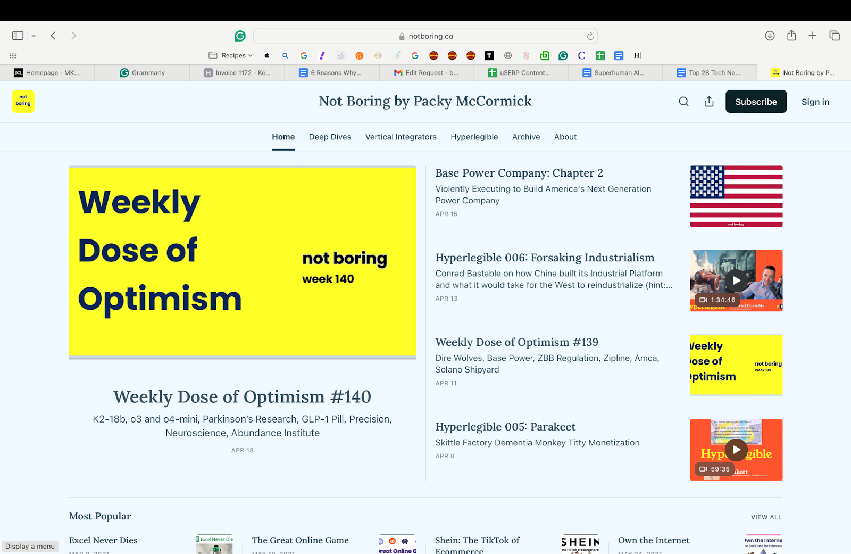Switch to the Top 28 Tech Ne tab
This screenshot has height=554, width=851.
coord(710,73)
